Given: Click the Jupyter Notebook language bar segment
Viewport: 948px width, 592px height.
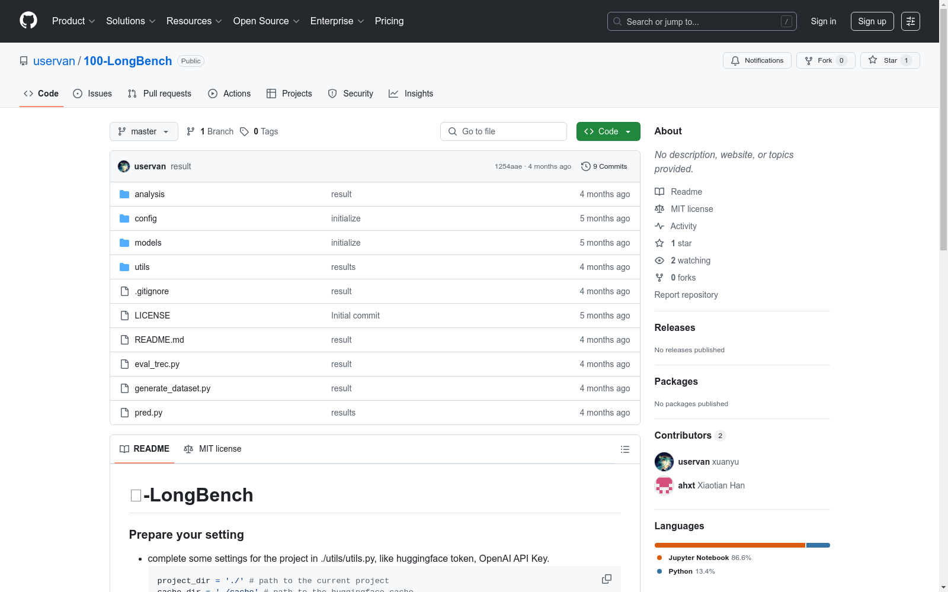Looking at the screenshot, I should tap(729, 545).
